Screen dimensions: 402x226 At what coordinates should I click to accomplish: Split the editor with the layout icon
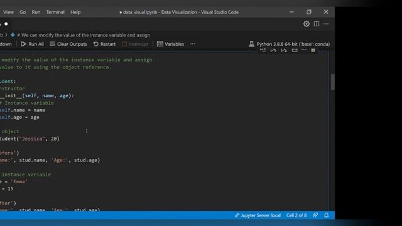pyautogui.click(x=317, y=24)
